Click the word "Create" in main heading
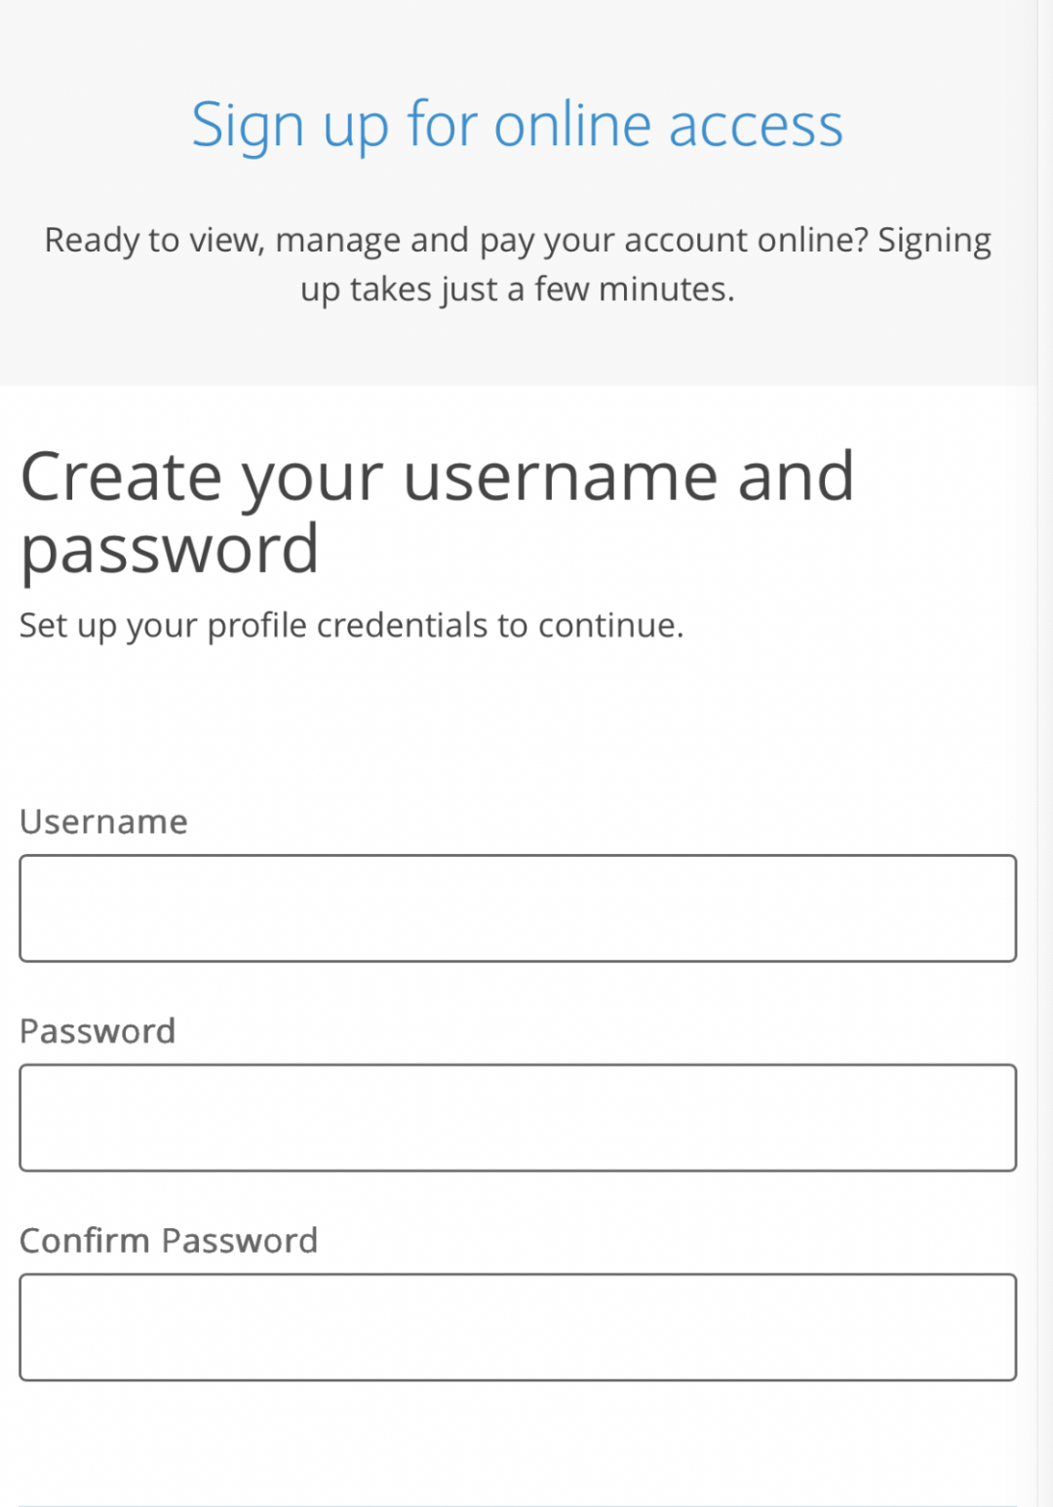1053x1507 pixels. (122, 478)
